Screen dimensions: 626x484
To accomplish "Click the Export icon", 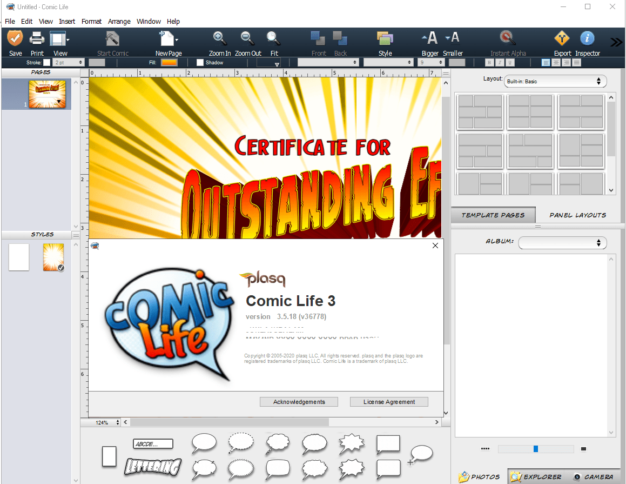I will click(x=562, y=38).
